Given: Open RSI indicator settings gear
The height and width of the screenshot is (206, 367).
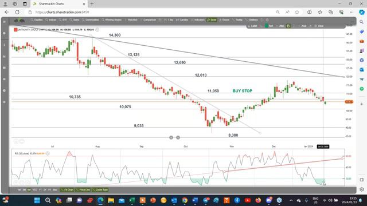Looking at the screenshot, I should click(x=48, y=153).
